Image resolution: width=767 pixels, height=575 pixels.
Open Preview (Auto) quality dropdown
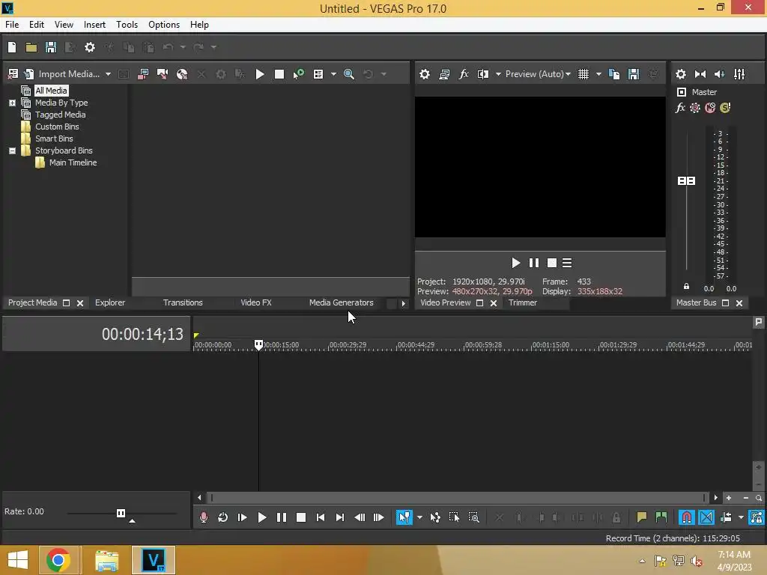pyautogui.click(x=538, y=74)
